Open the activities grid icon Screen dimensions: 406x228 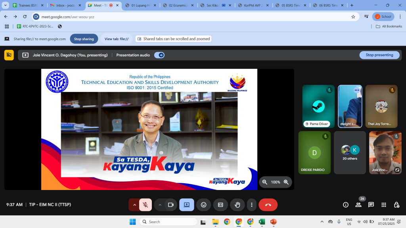384,205
